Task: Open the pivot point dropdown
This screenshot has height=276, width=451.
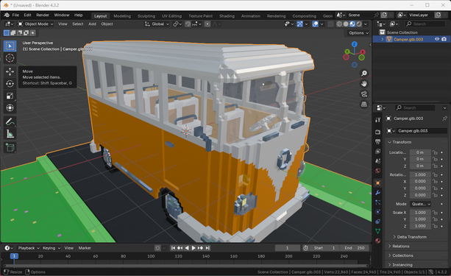Action: 177,24
